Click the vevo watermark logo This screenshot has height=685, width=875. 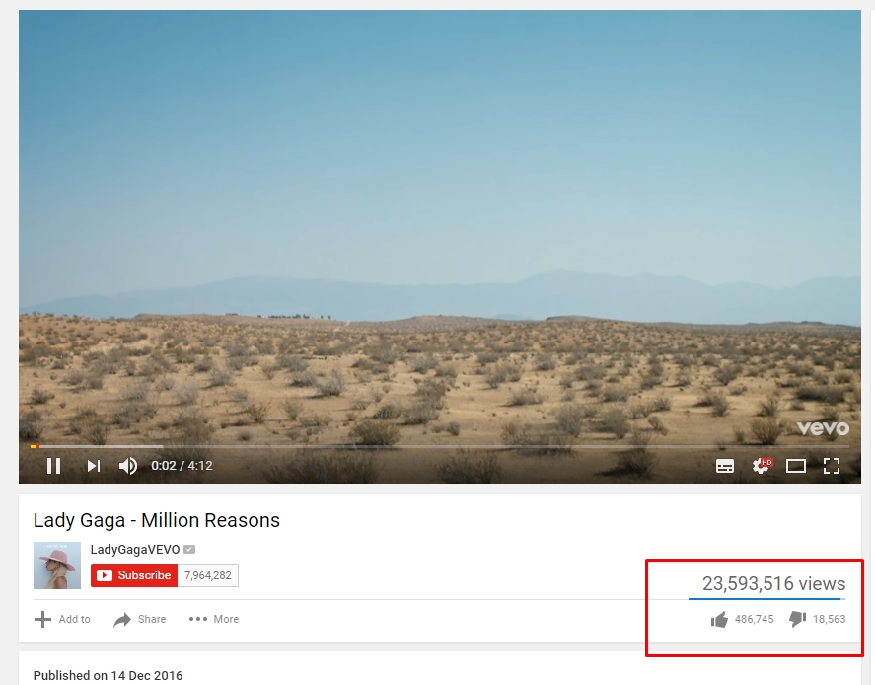tap(823, 428)
